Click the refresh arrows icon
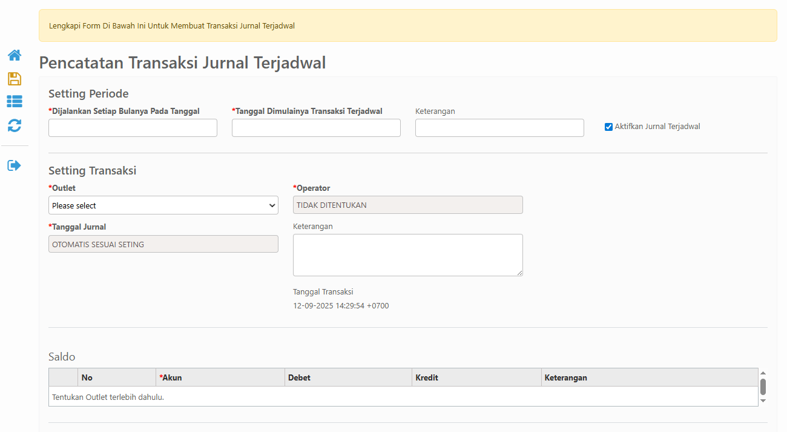Image resolution: width=787 pixels, height=432 pixels. tap(15, 125)
